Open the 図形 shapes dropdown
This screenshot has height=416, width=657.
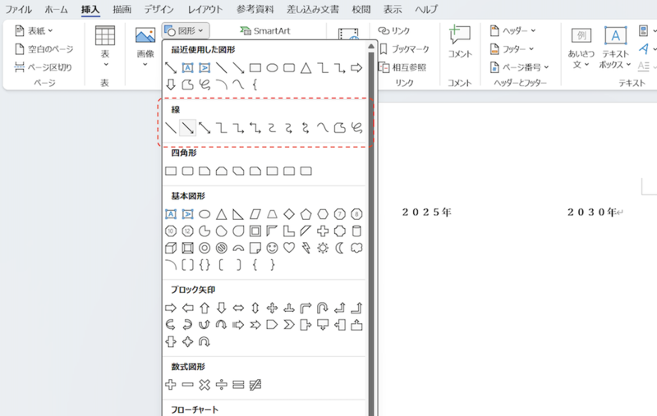(186, 30)
